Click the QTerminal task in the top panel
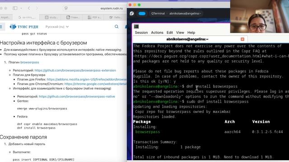 (176, 13)
